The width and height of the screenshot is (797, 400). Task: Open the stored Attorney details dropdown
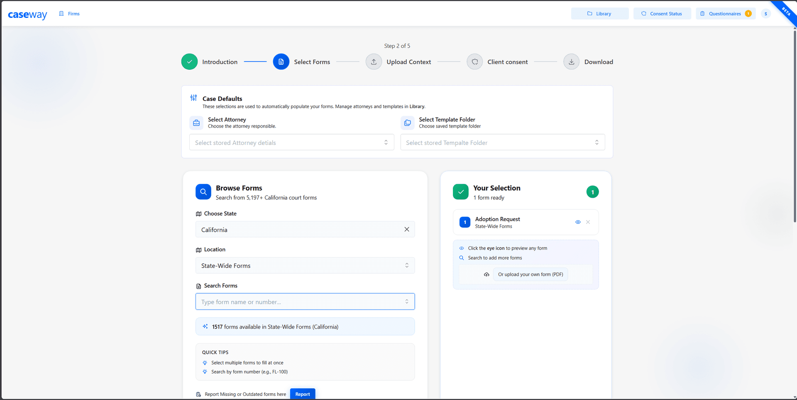point(291,142)
